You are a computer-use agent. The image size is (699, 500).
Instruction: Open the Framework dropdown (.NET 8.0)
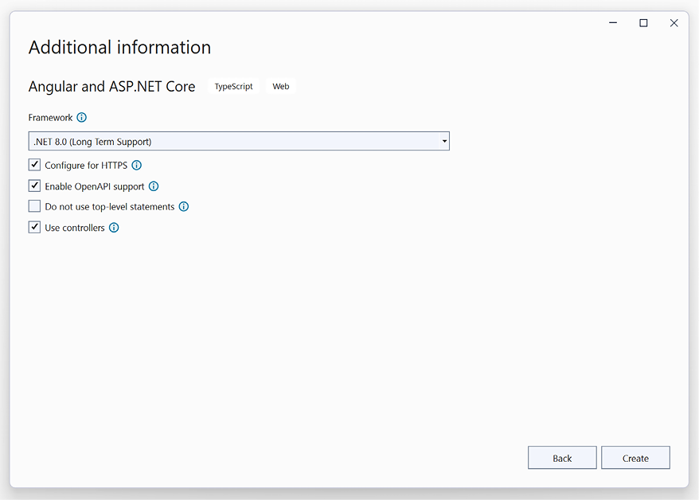tap(239, 141)
